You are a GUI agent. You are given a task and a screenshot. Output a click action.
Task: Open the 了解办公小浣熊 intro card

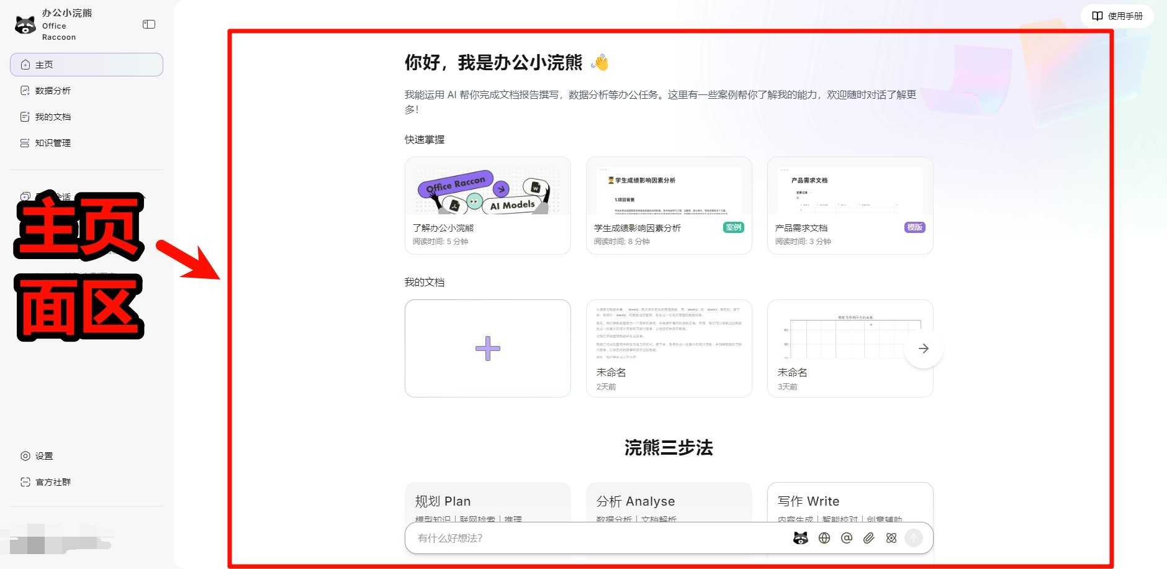pos(487,205)
